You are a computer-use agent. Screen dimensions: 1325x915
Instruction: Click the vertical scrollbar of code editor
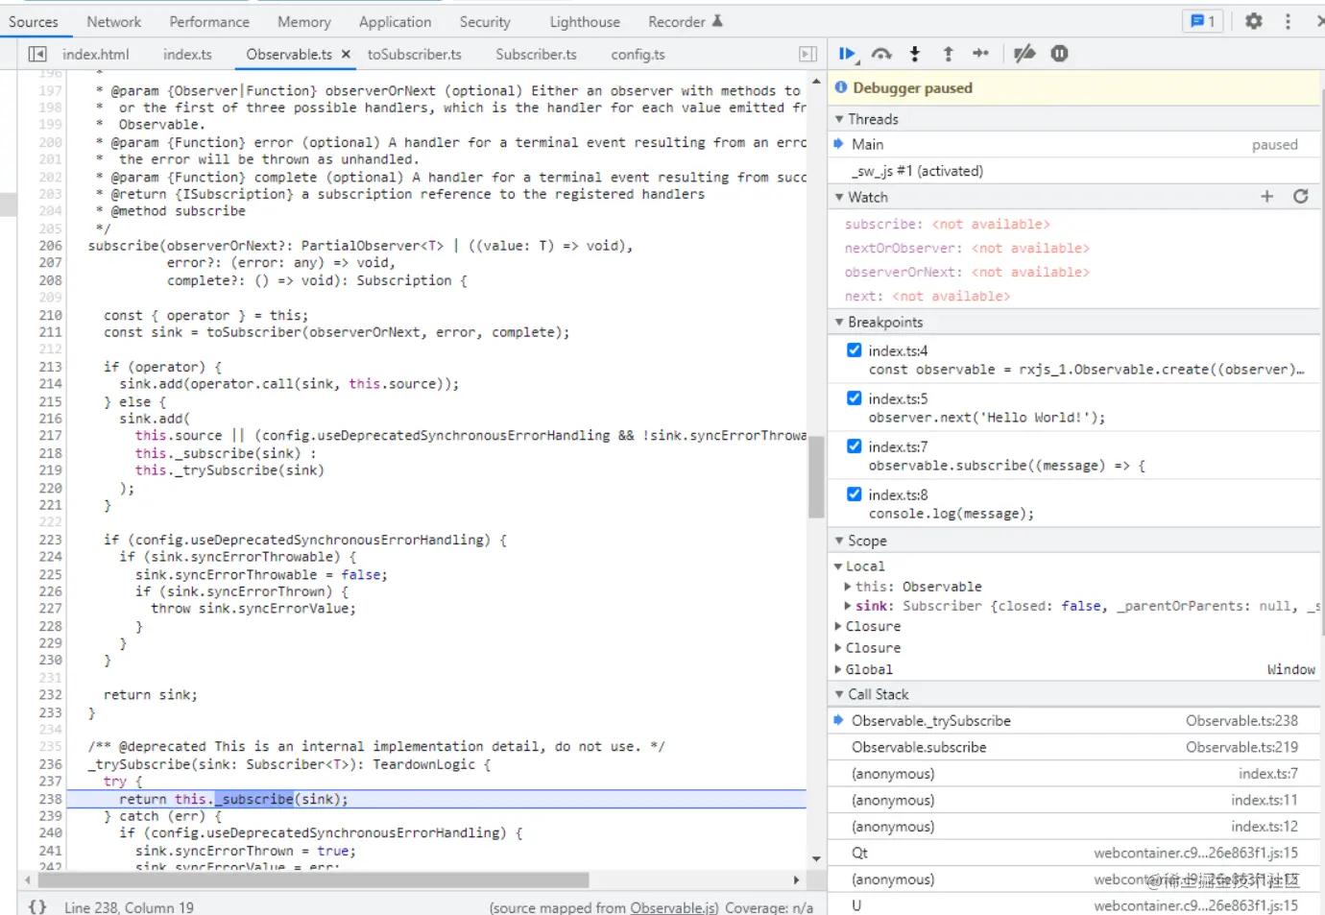[816, 477]
